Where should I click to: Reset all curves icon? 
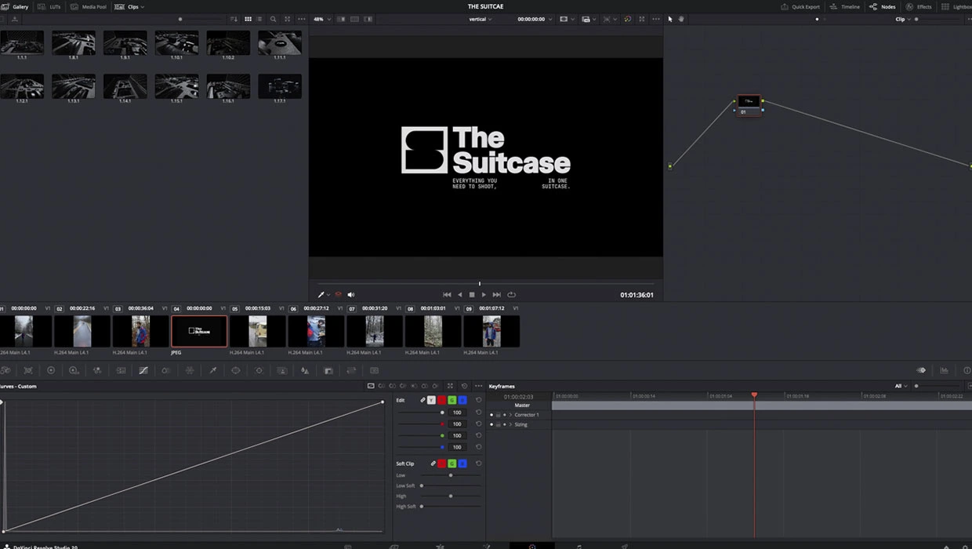(x=464, y=386)
